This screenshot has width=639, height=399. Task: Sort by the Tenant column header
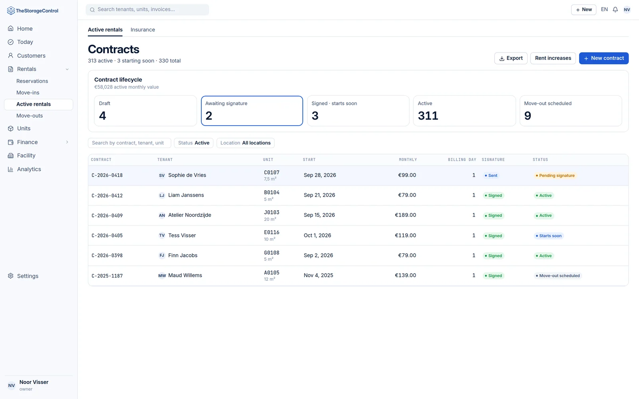pyautogui.click(x=165, y=160)
